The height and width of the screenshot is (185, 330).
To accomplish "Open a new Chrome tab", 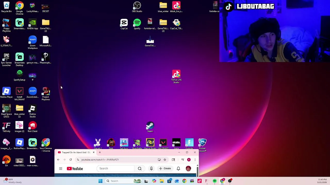I will pyautogui.click(x=100, y=152).
